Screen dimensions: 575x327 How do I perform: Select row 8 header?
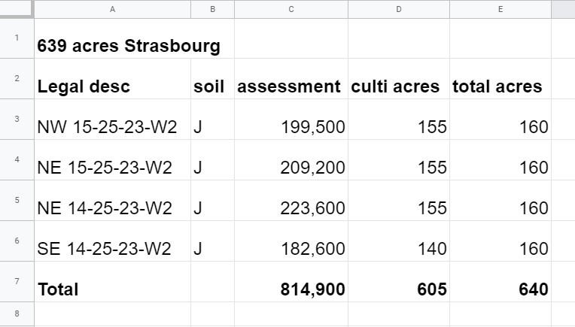point(17,313)
